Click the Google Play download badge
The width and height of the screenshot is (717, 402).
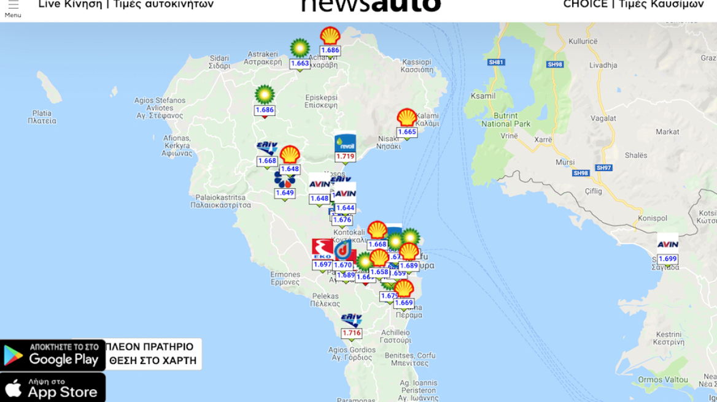[53, 355]
